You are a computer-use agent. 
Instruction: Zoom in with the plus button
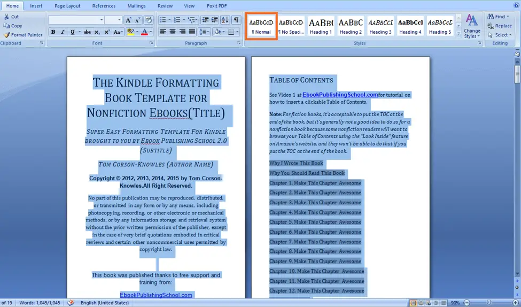tap(516, 303)
